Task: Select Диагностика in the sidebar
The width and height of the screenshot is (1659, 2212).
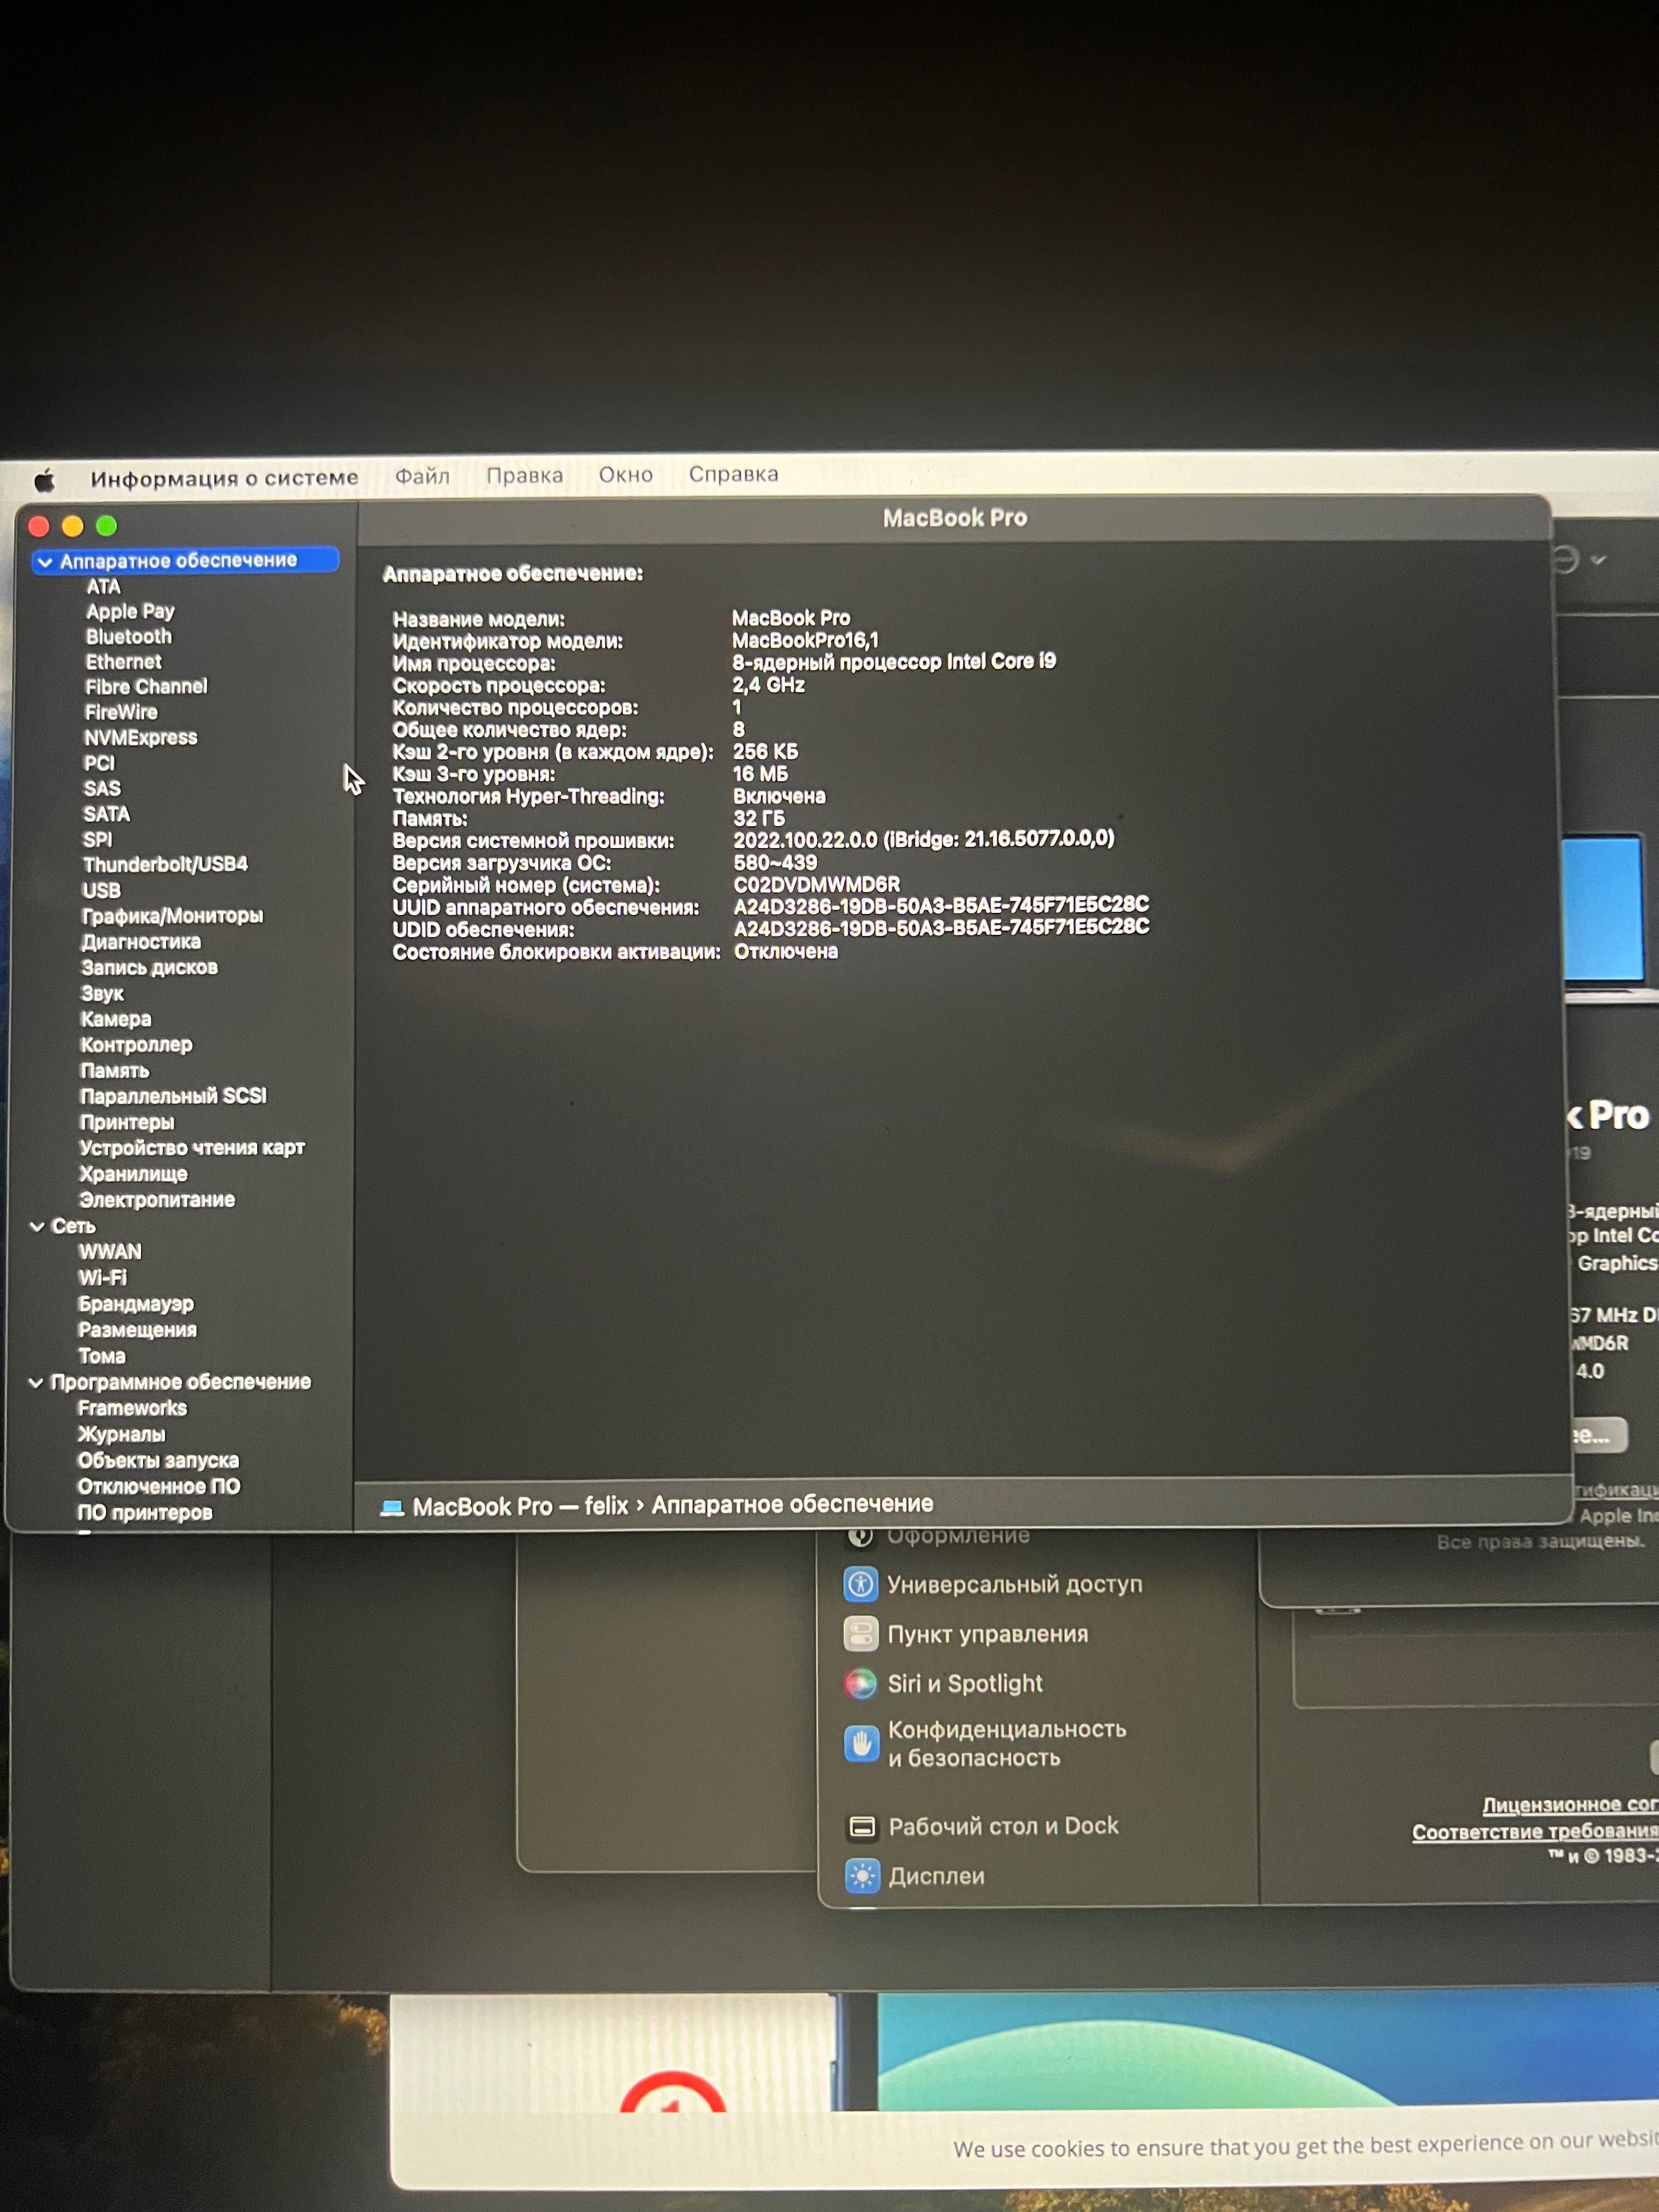Action: pos(141,942)
